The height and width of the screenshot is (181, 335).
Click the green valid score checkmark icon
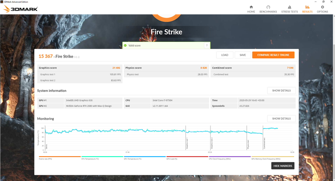click(x=125, y=46)
